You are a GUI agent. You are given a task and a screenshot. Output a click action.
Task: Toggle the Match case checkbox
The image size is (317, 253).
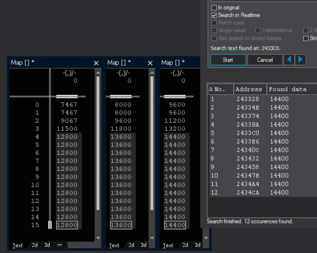[214, 23]
